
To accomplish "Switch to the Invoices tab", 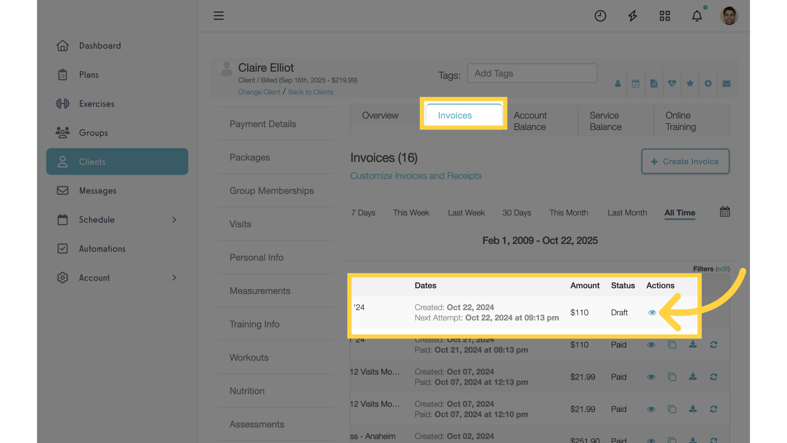I will pyautogui.click(x=464, y=115).
